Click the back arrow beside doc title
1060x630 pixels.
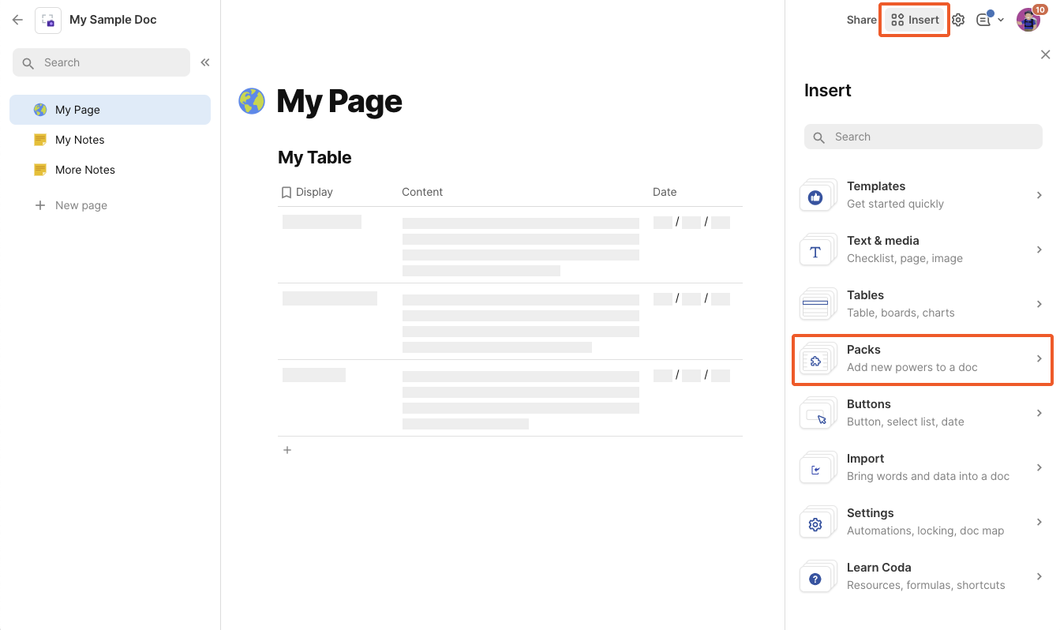coord(17,20)
